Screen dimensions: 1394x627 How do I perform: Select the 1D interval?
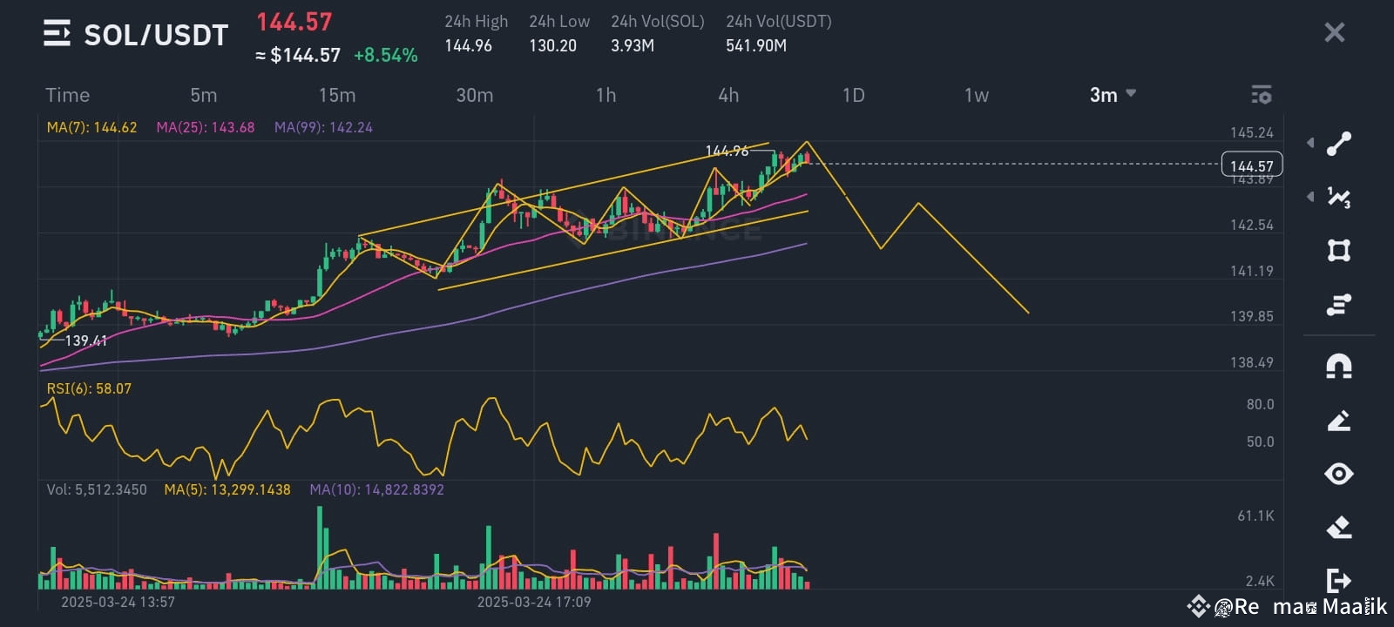(x=854, y=95)
